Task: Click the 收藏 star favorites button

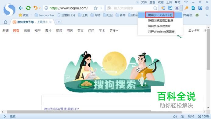Action: tap(23, 15)
